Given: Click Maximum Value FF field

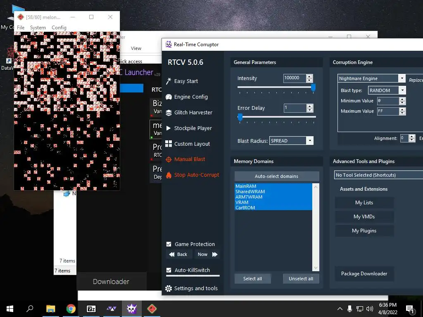Looking at the screenshot, I should tap(388, 111).
